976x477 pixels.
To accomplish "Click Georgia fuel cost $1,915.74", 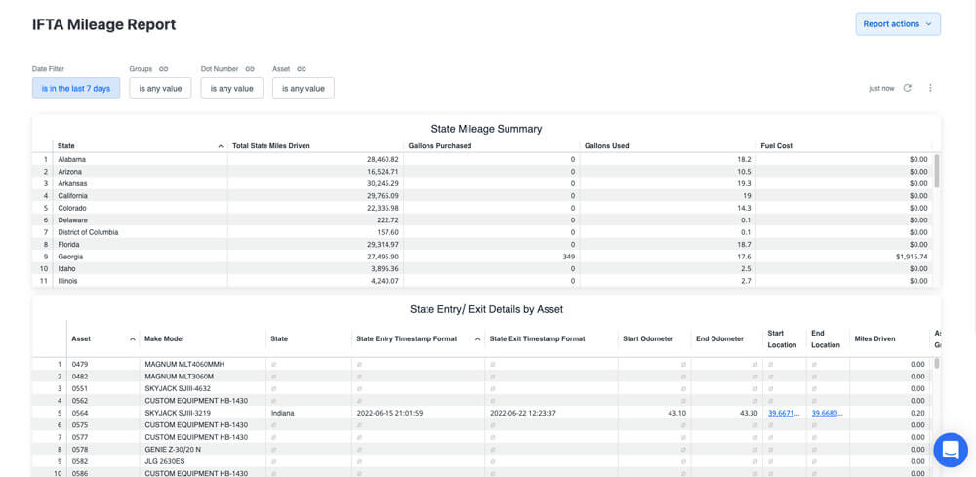I will pos(912,257).
